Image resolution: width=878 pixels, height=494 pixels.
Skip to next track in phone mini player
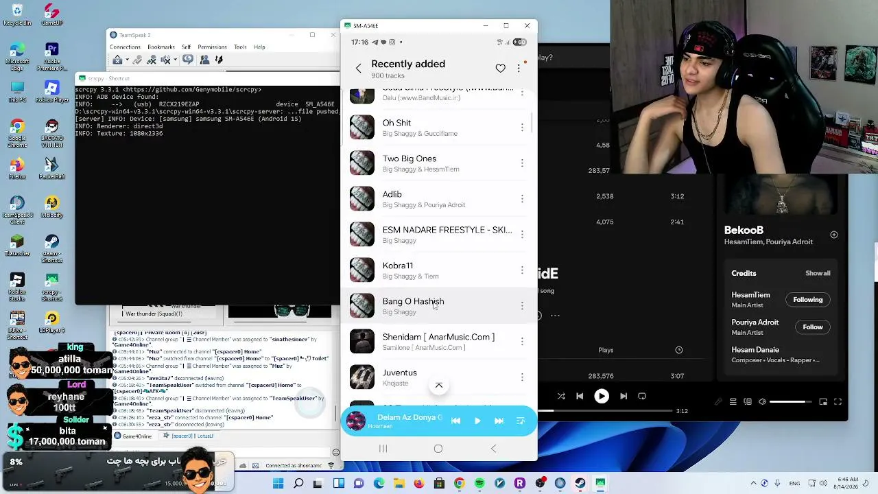(x=499, y=421)
